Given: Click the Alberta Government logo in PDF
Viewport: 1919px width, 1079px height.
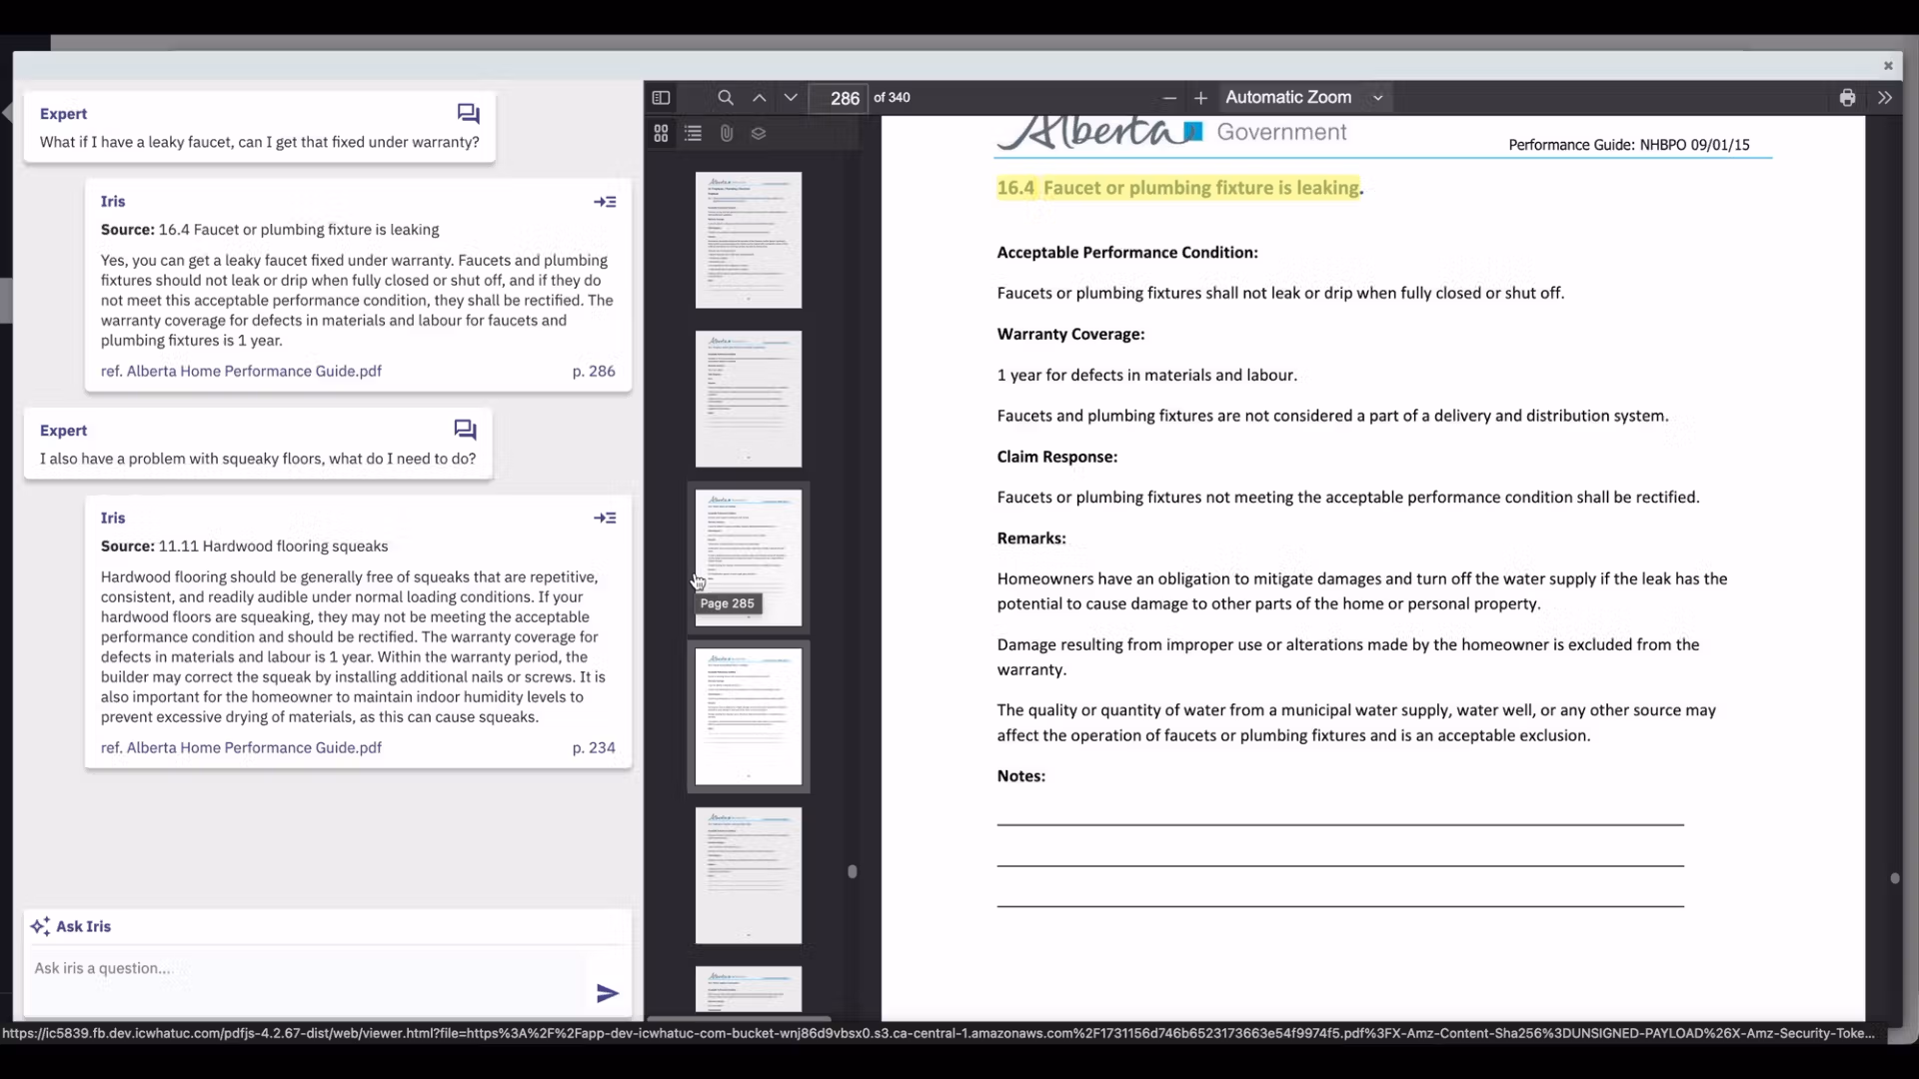Looking at the screenshot, I should pos(1171,132).
